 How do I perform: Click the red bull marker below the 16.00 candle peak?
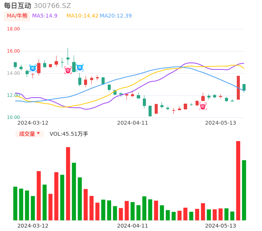68,70
